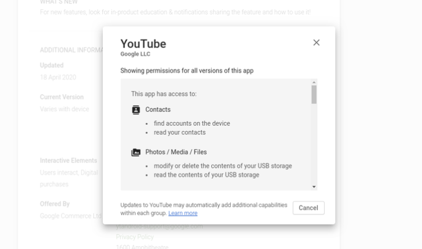The image size is (422, 249).
Task: Open the Learn more link
Action: click(x=183, y=213)
